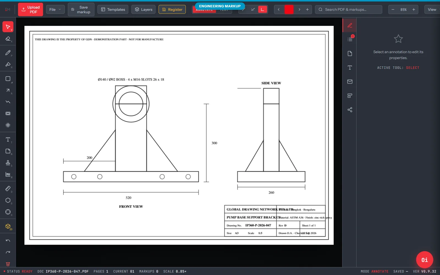Click Save markup button
The image size is (440, 275).
[81, 9]
